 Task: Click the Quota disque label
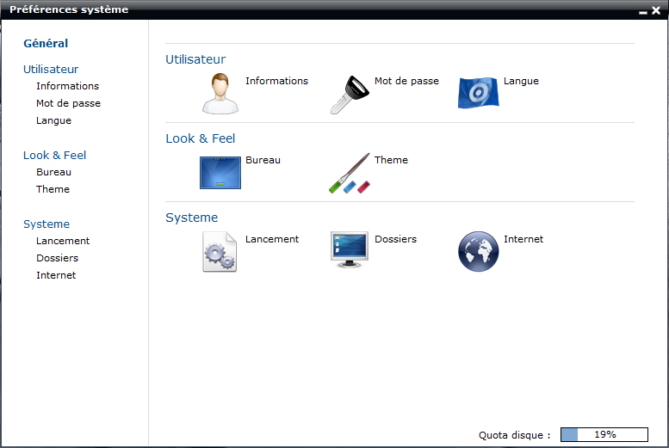tap(515, 435)
